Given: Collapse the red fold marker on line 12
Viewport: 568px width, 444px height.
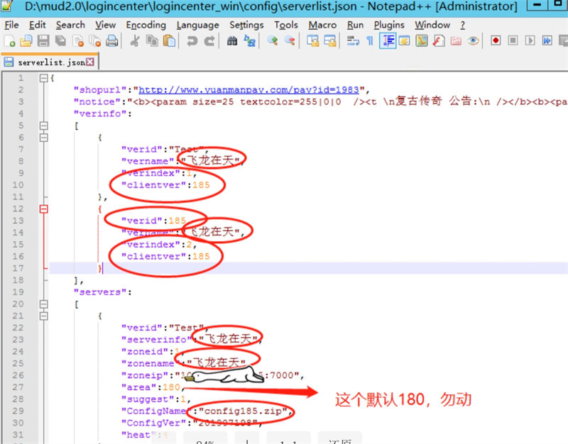Looking at the screenshot, I should [44, 209].
